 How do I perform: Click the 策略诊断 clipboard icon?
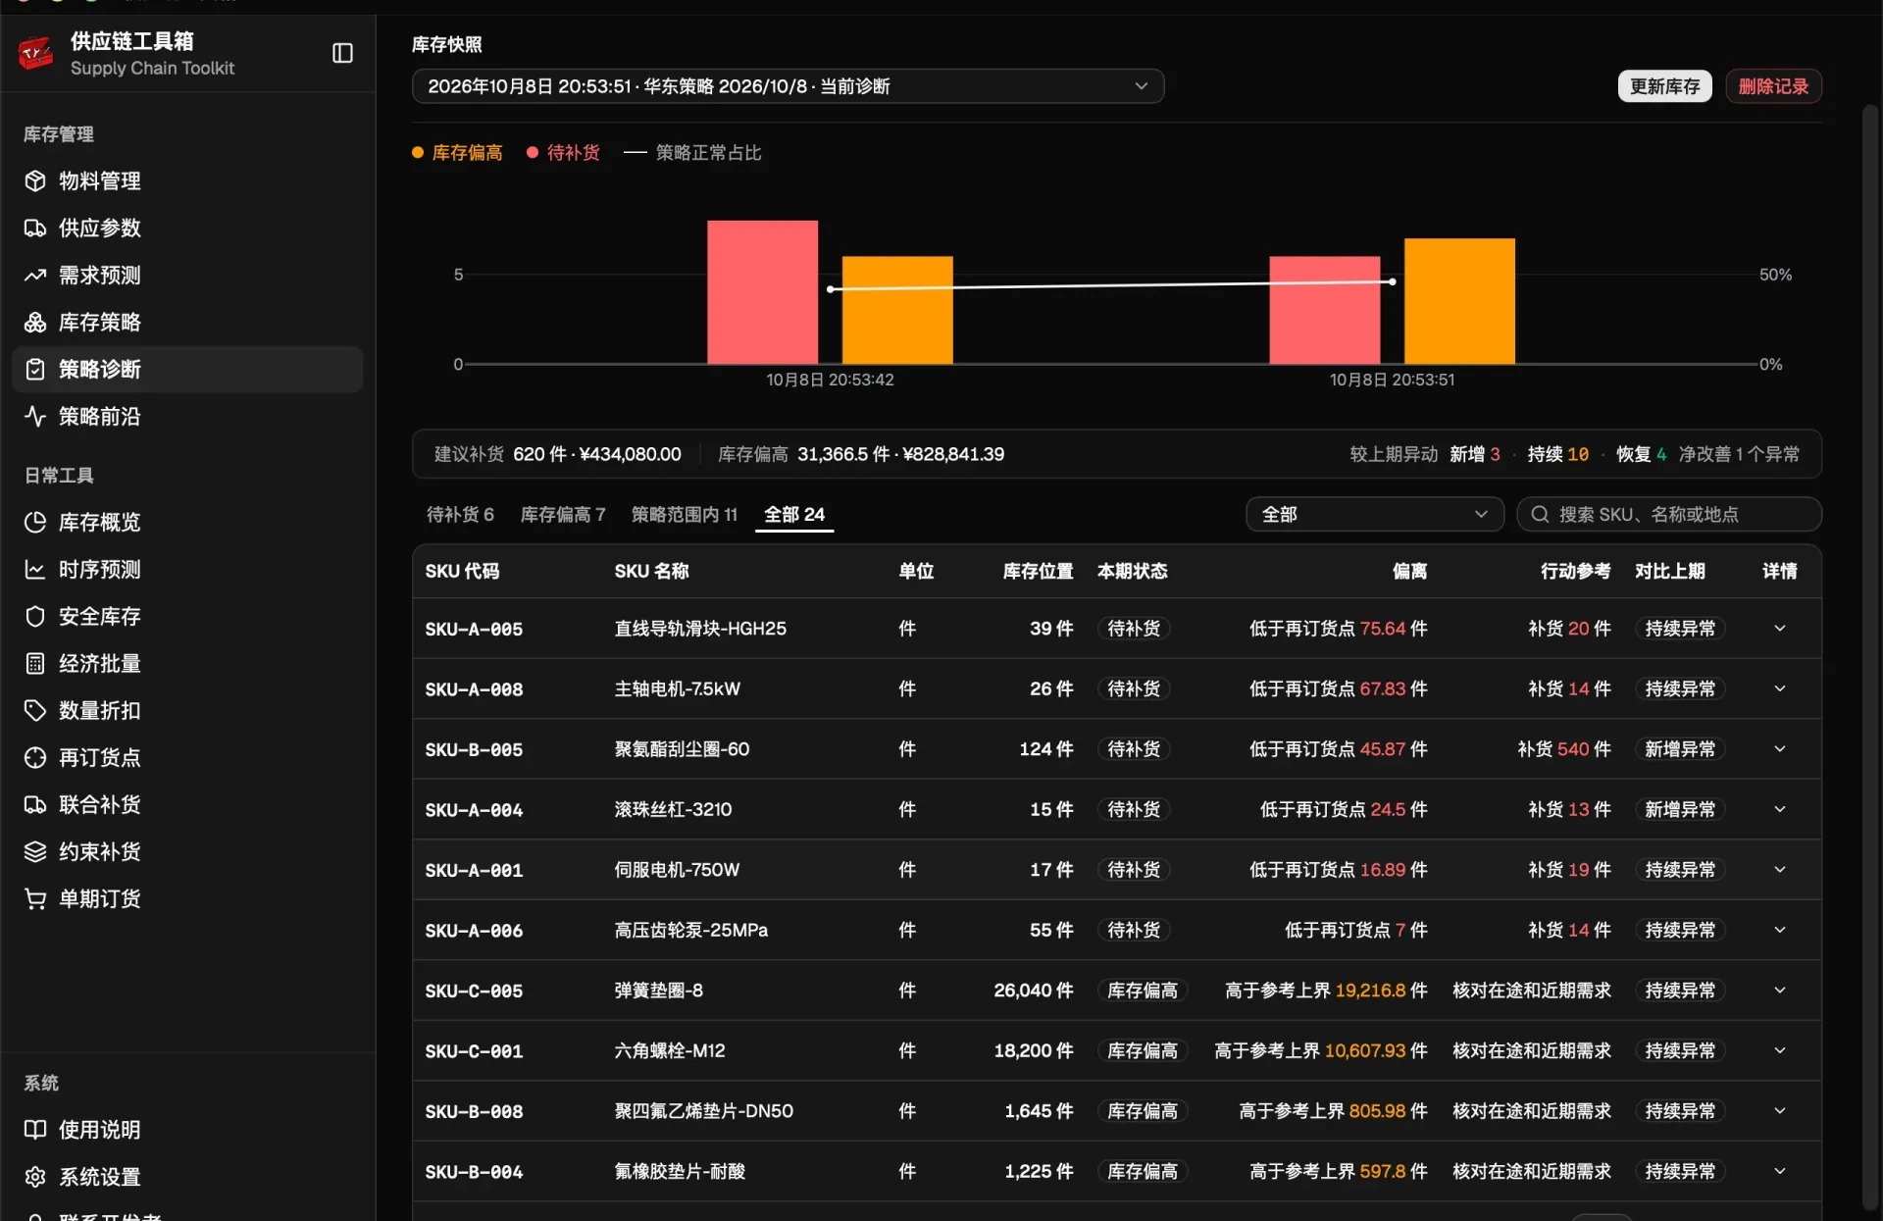[35, 369]
